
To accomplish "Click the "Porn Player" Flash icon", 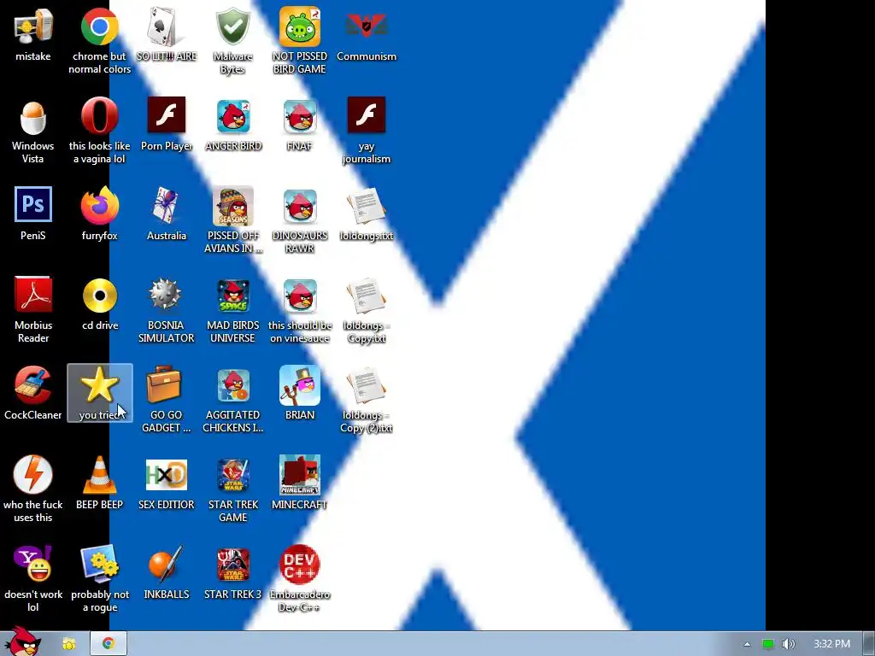I will coord(167,115).
